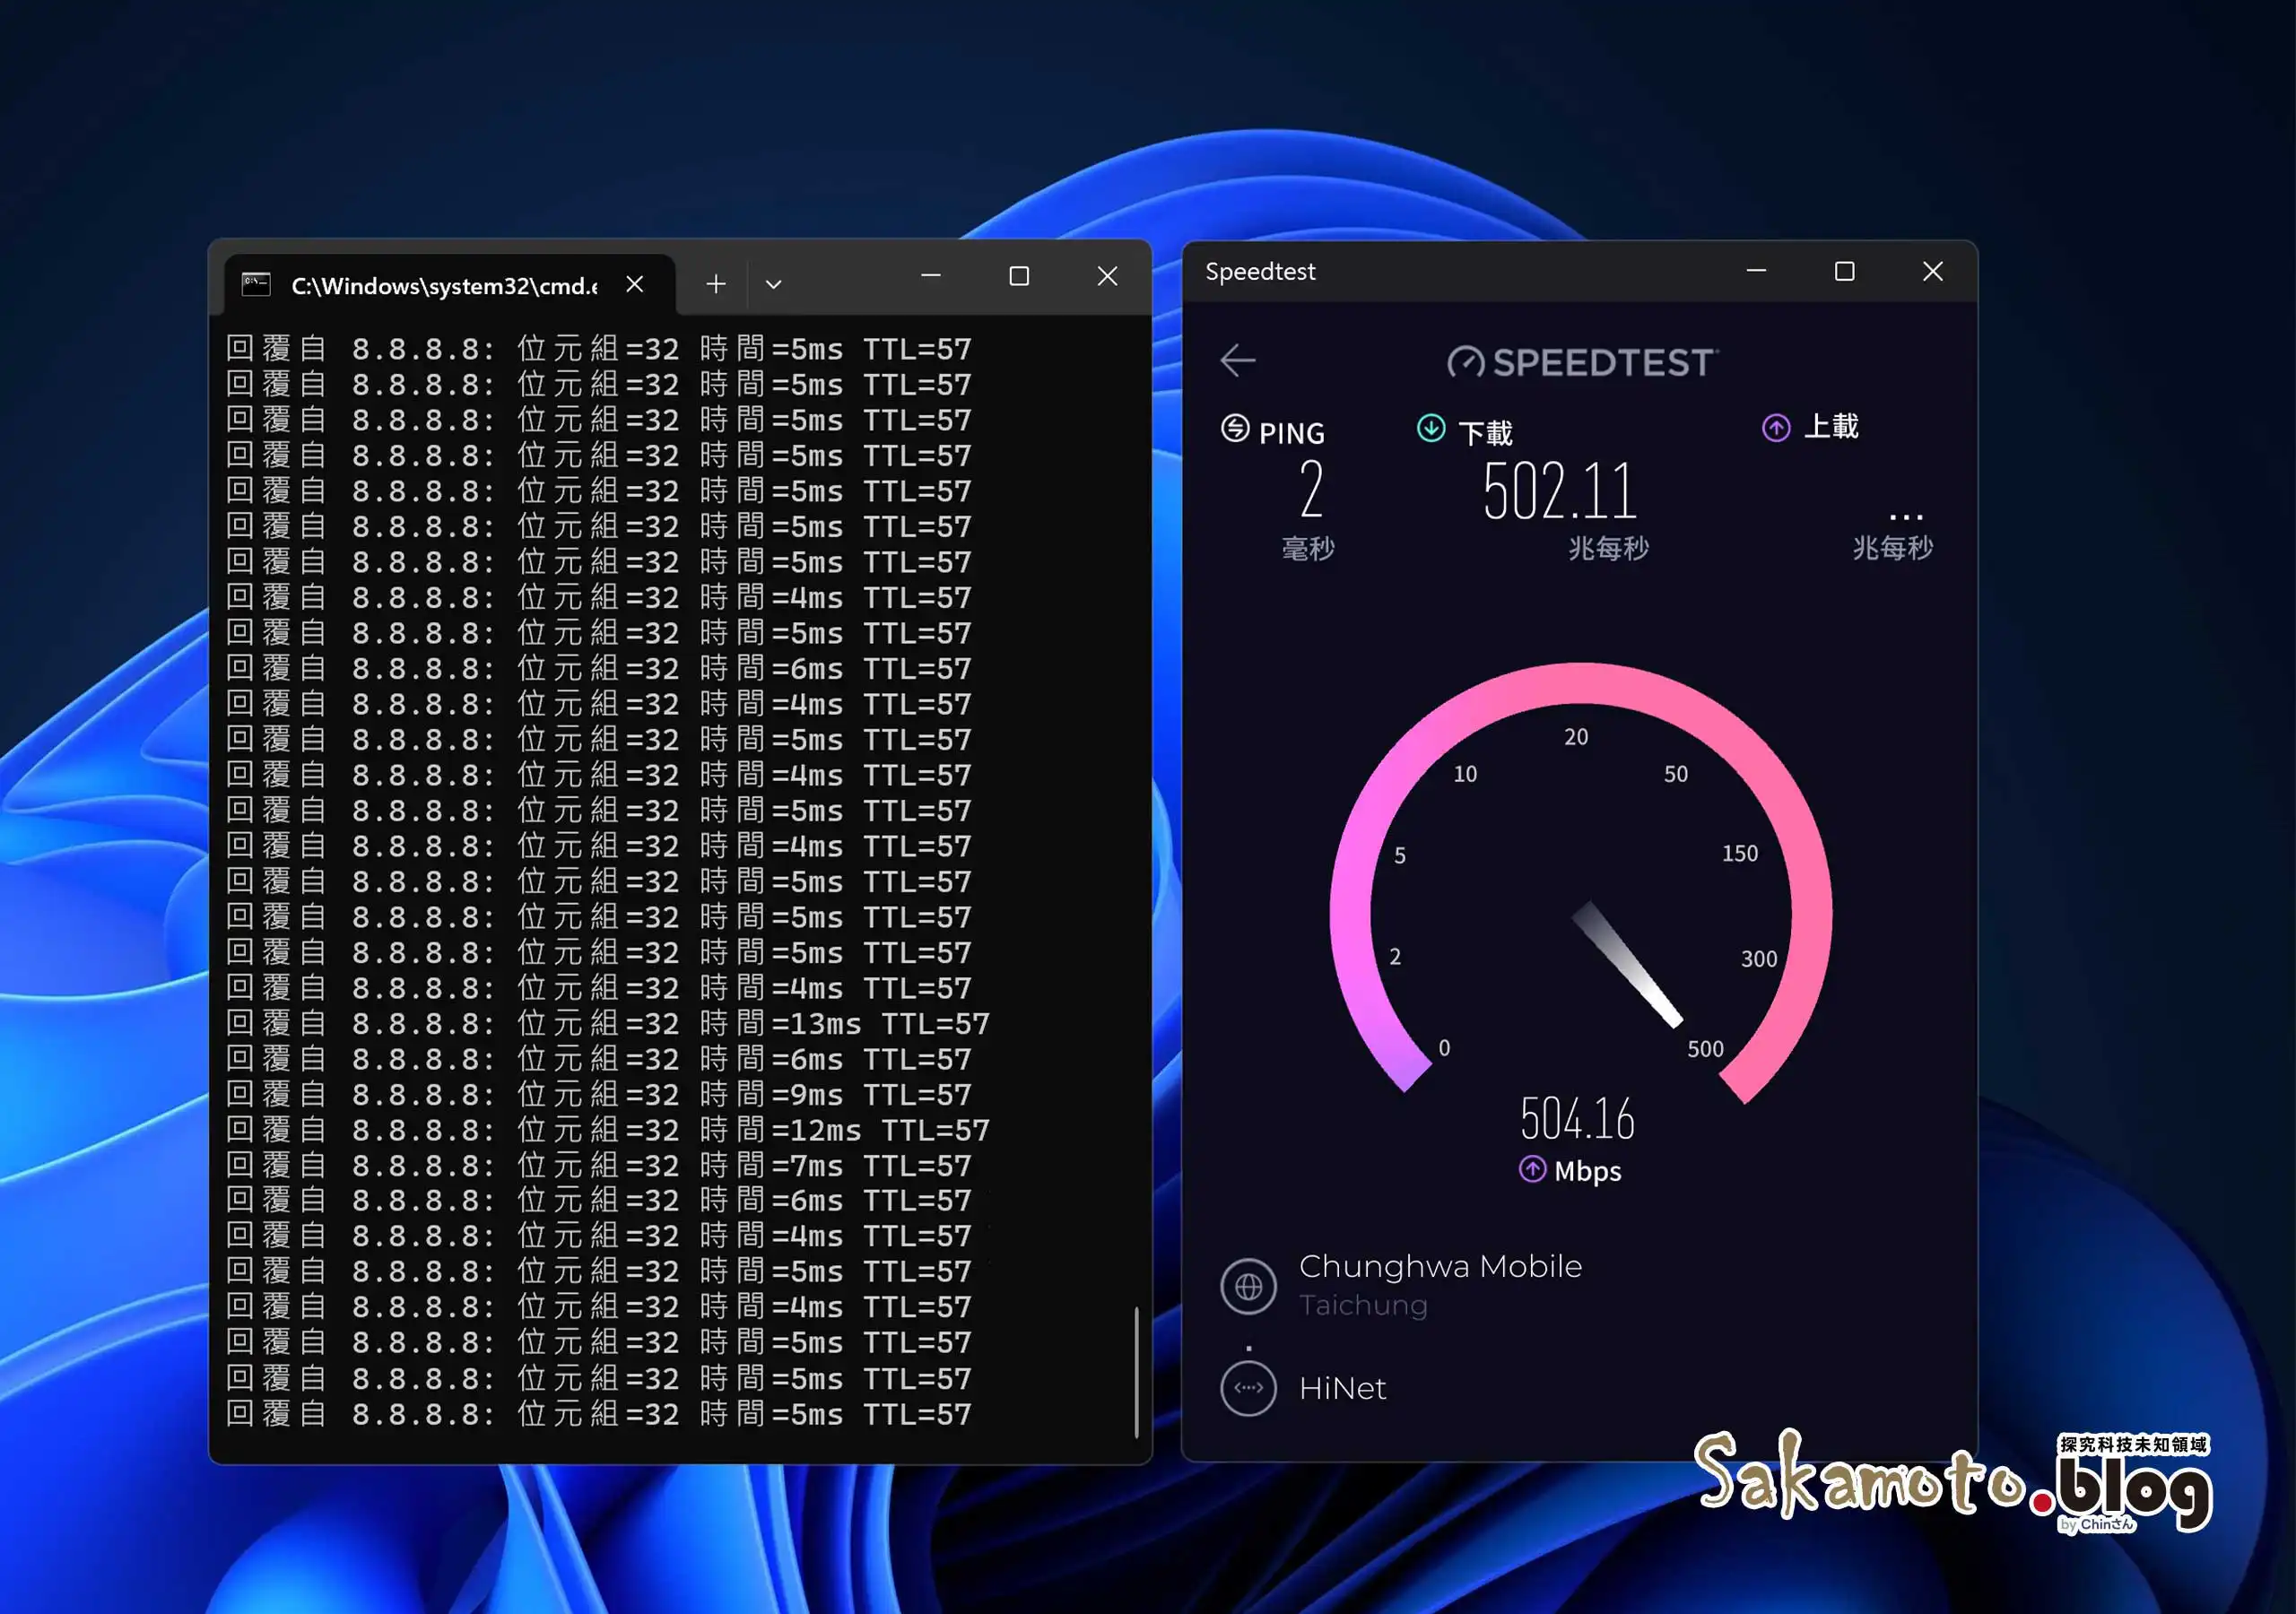Click the Chunghwa Mobile provider name
This screenshot has height=1614, width=2296.
[1440, 1266]
